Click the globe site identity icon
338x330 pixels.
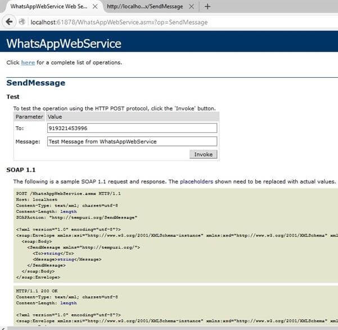(22, 22)
